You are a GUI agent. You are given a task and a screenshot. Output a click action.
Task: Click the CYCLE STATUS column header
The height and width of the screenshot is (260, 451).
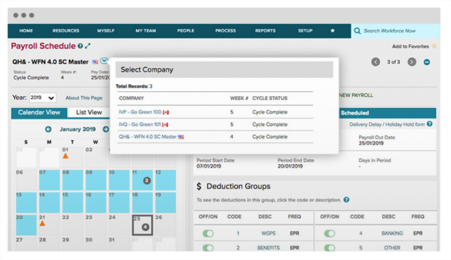270,98
